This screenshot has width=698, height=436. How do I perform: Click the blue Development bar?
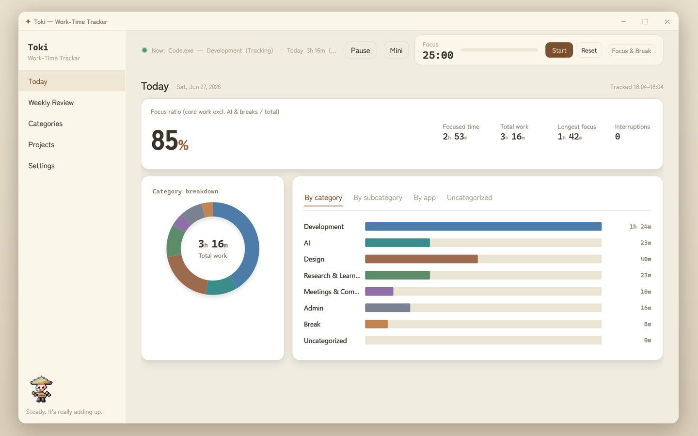pyautogui.click(x=483, y=226)
